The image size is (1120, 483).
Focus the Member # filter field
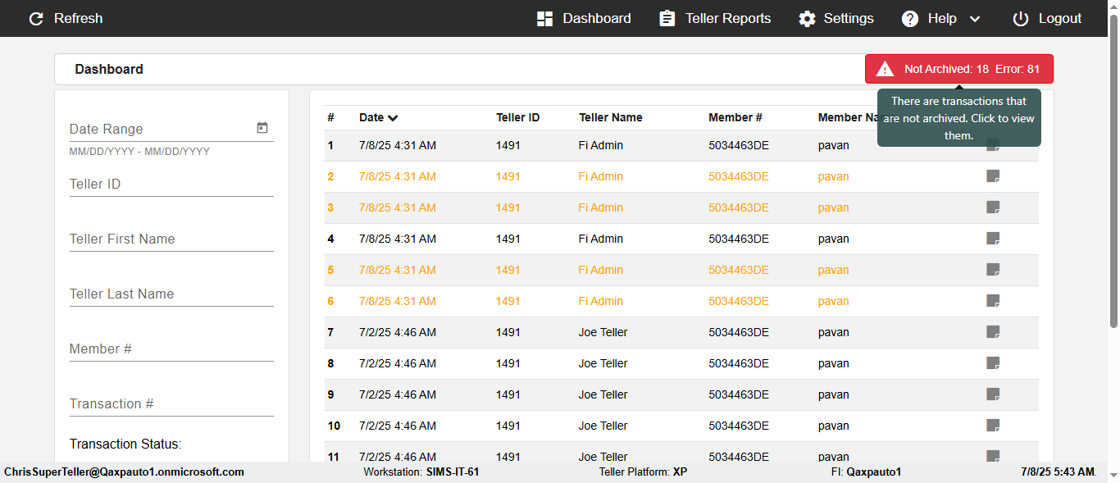[x=171, y=349]
